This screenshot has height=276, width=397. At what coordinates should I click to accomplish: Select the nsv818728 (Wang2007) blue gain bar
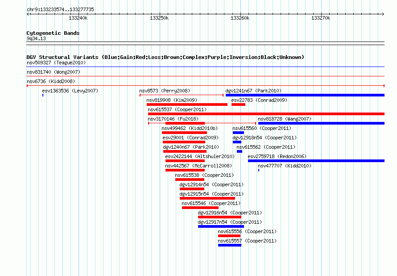click(x=321, y=123)
